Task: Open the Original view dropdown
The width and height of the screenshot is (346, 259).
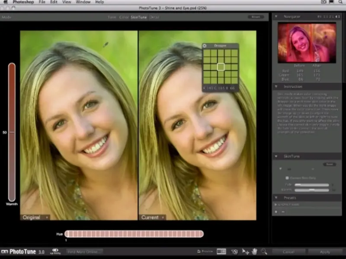Action: pos(35,218)
